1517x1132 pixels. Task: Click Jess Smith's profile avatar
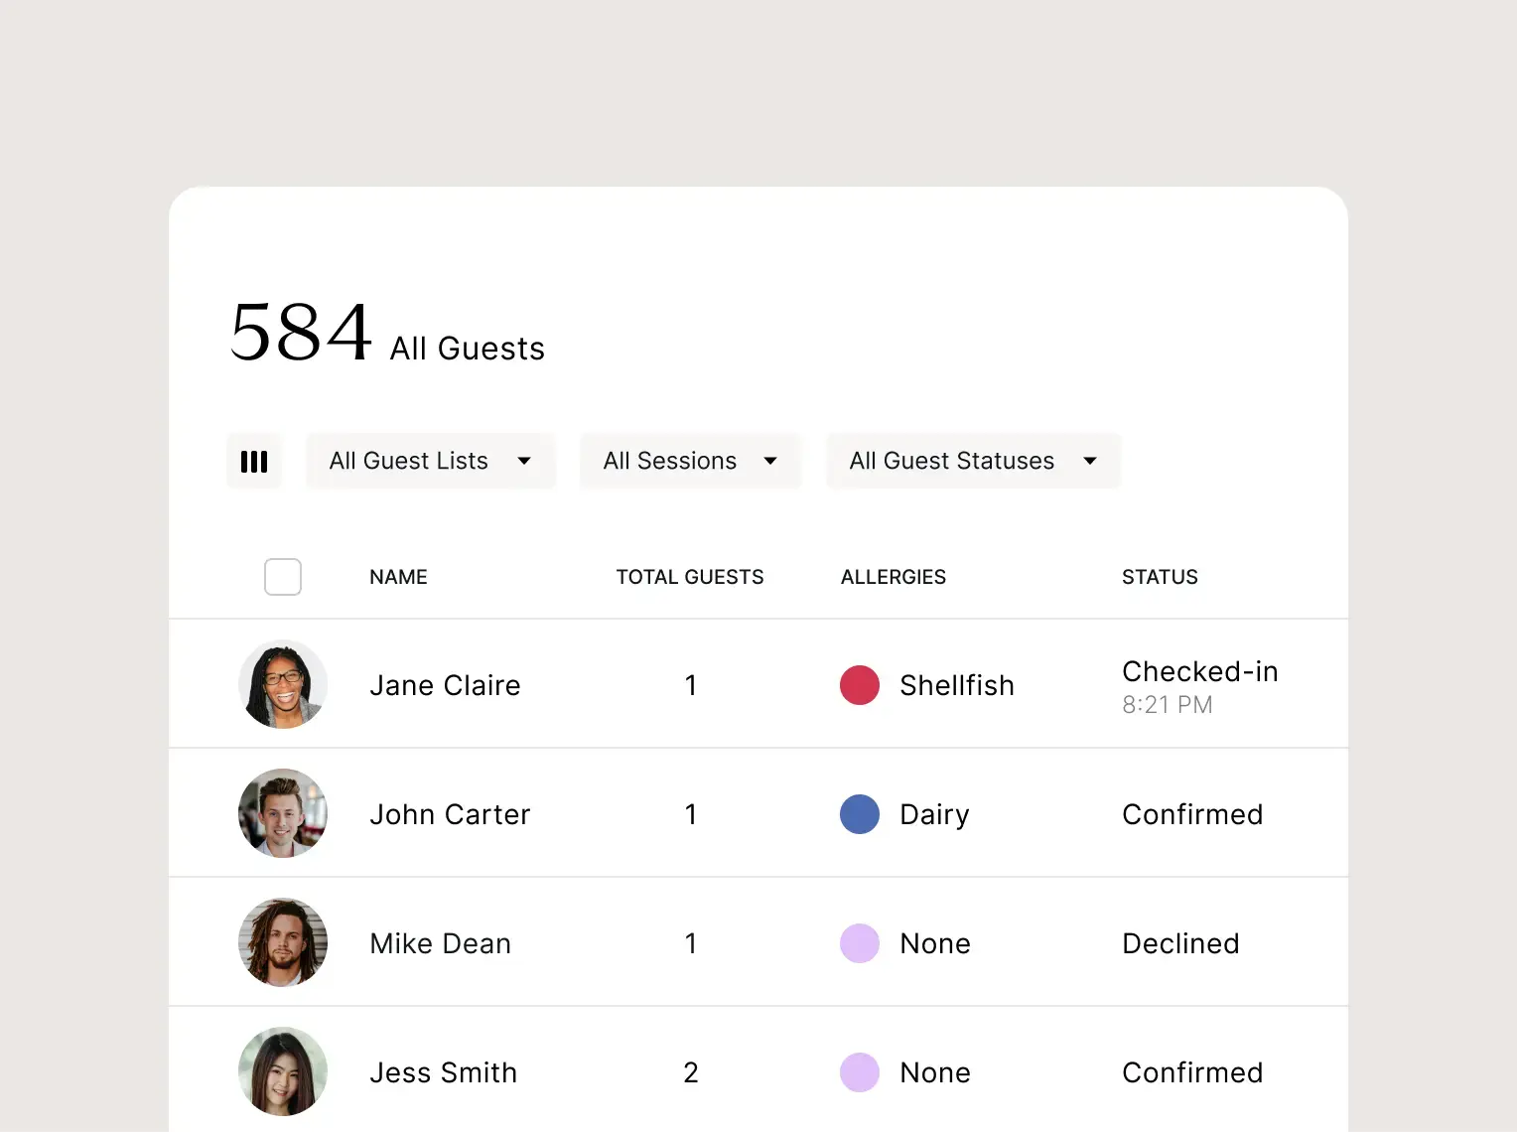tap(283, 1071)
